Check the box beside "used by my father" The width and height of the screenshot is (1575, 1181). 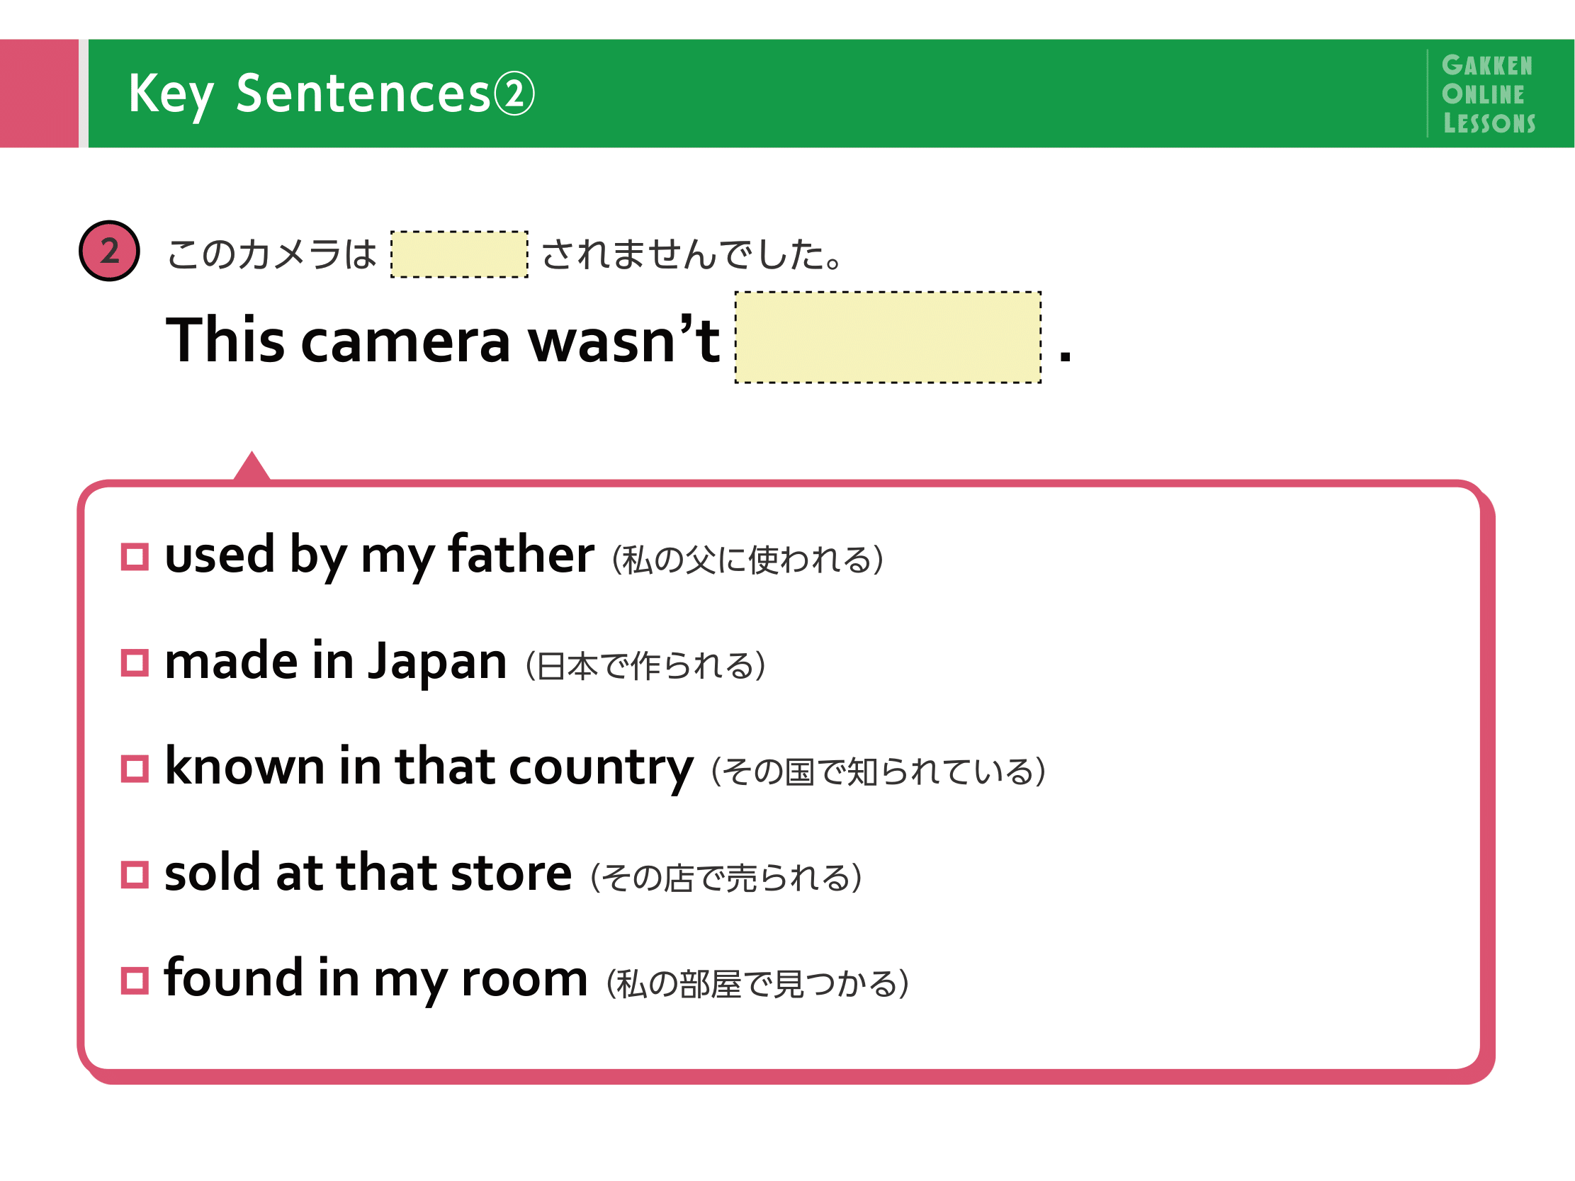coord(135,557)
